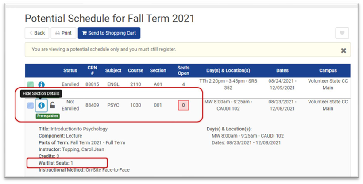
Task: Click the info icon for ENGL 2110
Action: click(41, 84)
